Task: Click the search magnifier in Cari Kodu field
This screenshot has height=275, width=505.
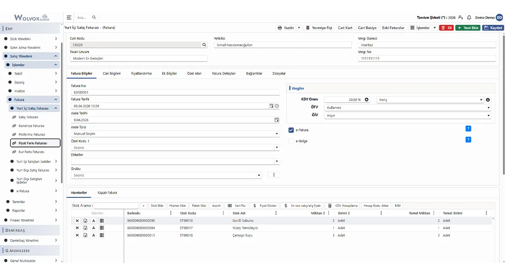Action: pyautogui.click(x=205, y=45)
